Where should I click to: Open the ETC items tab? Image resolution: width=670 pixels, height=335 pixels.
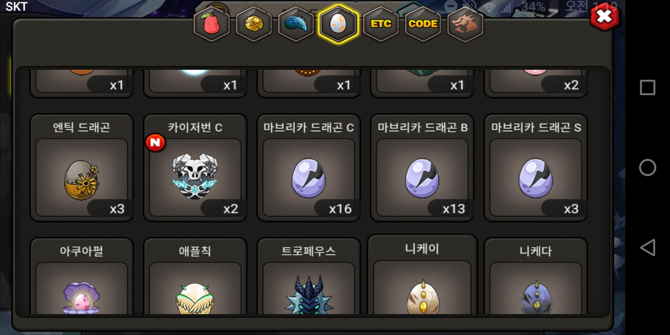[x=381, y=24]
